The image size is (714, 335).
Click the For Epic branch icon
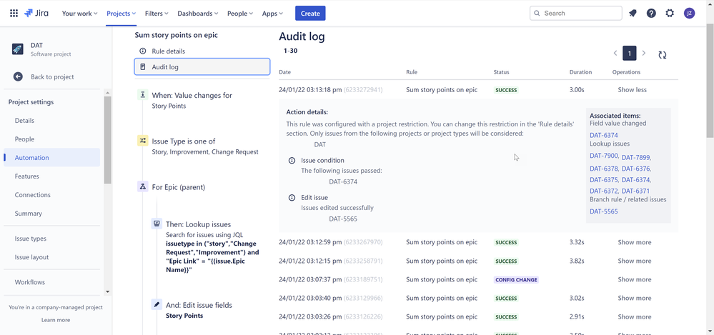[x=142, y=186]
